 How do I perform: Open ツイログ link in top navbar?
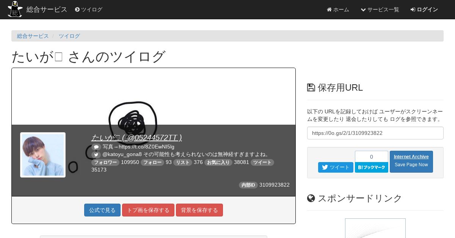(89, 9)
